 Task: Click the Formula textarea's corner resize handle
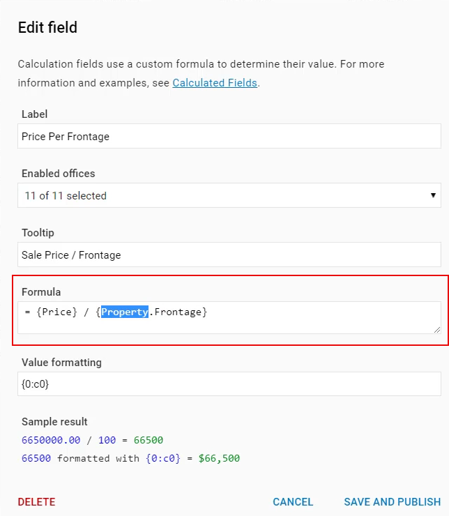click(x=437, y=330)
